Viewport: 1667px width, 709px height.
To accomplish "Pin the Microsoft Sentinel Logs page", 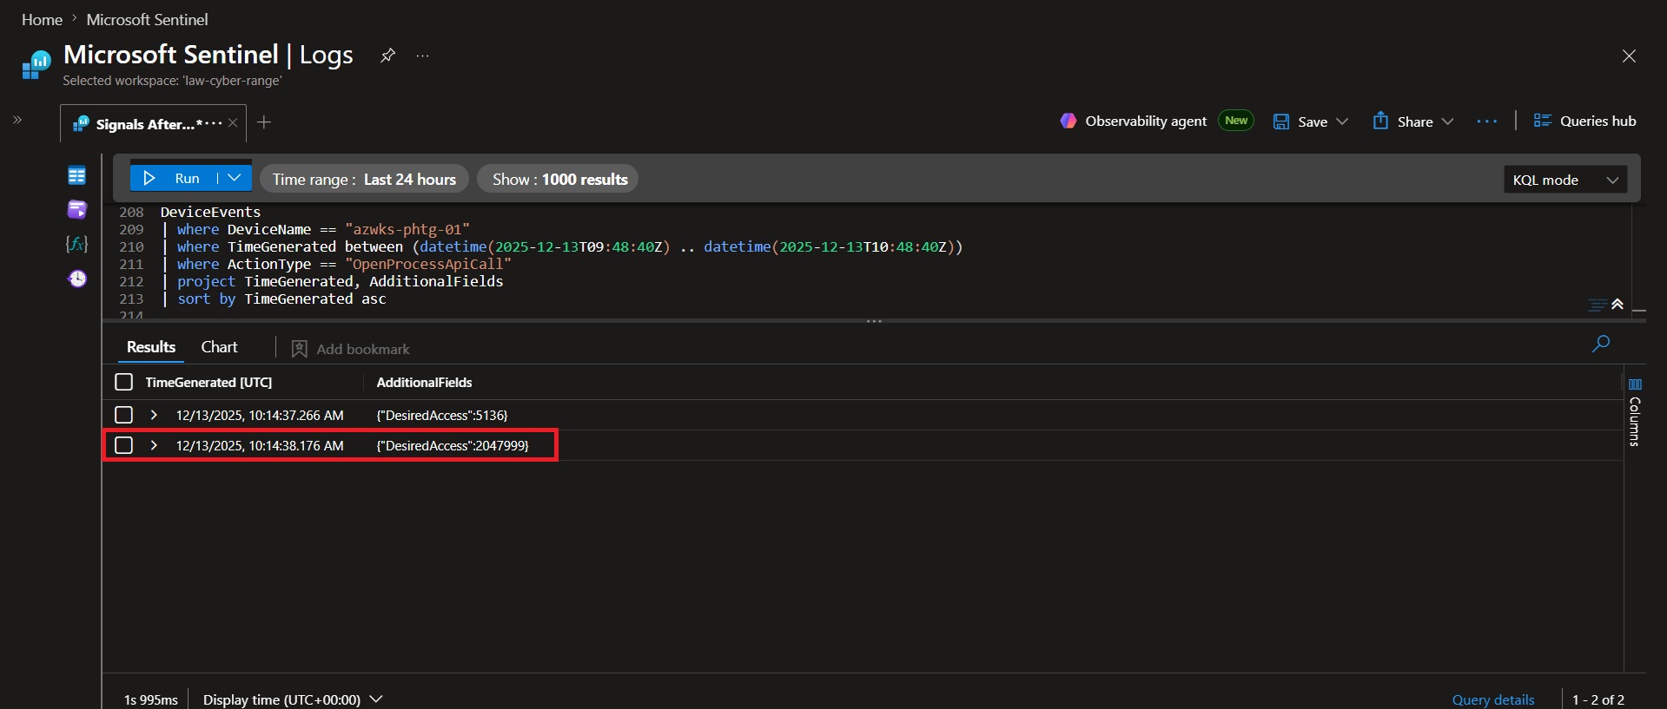I will click(387, 56).
